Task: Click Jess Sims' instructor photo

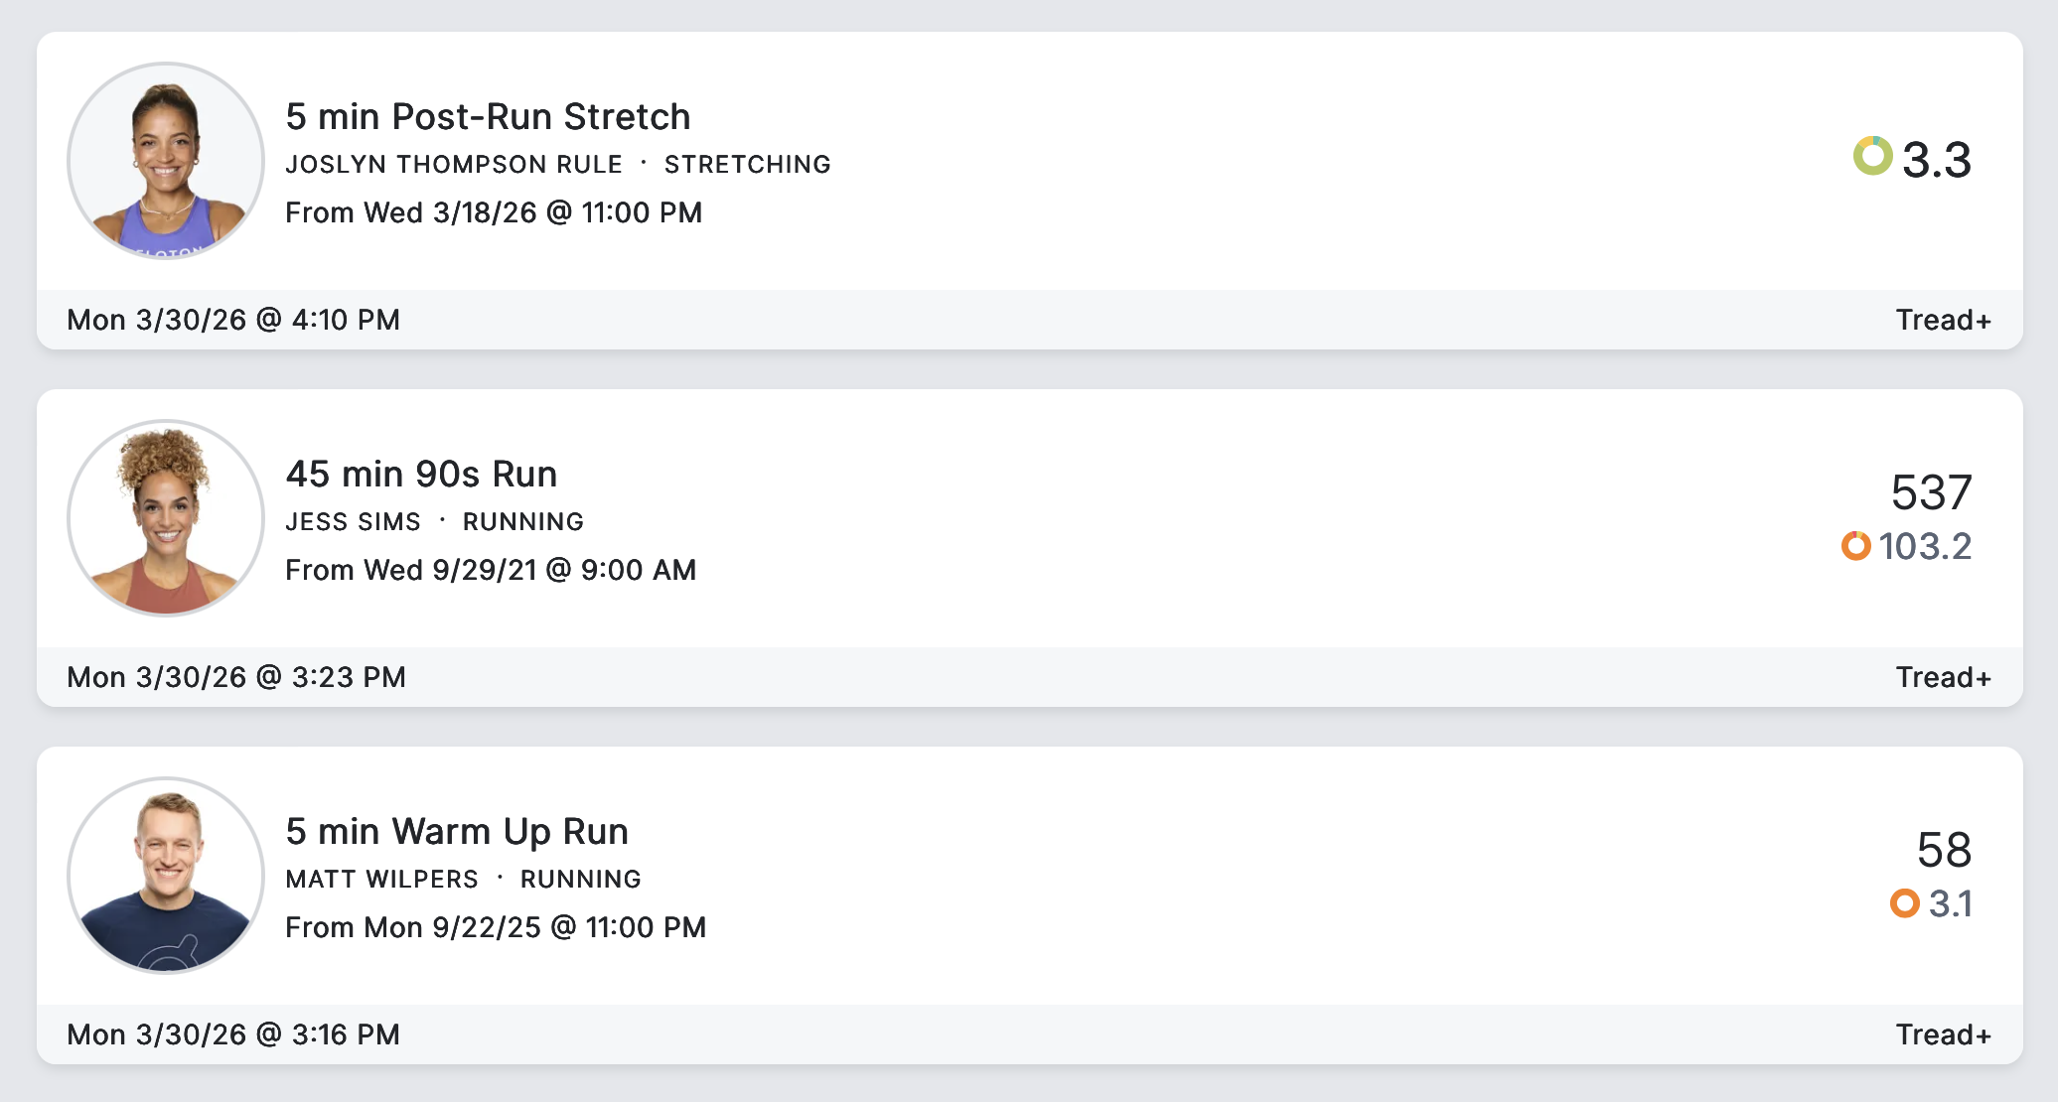Action: 166,518
